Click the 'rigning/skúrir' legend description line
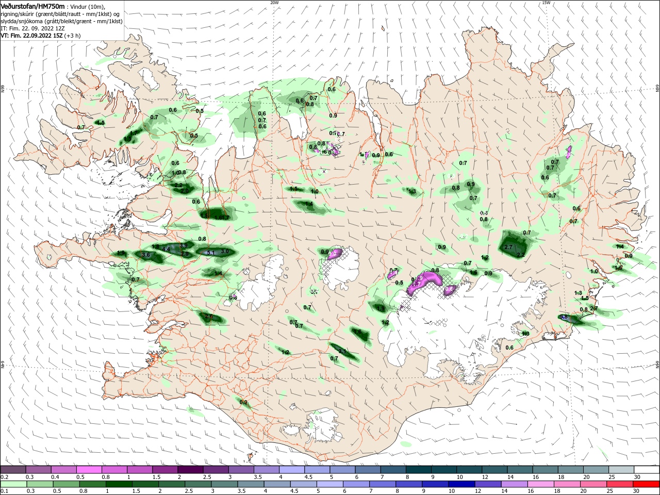The height and width of the screenshot is (495, 660). coord(60,13)
